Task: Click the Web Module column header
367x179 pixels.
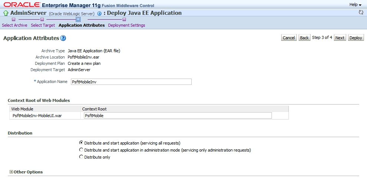Action: (x=22, y=109)
